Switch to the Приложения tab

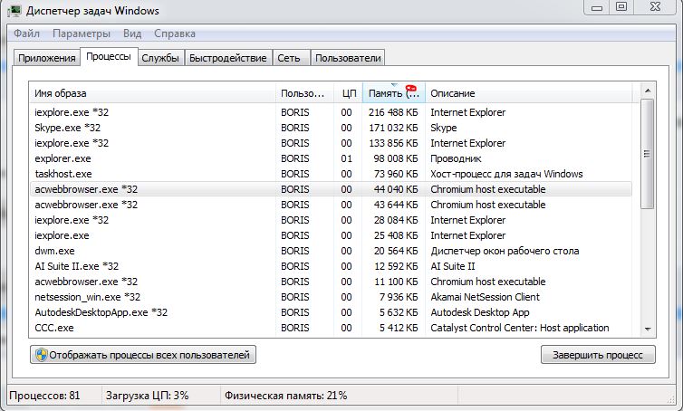(x=47, y=58)
